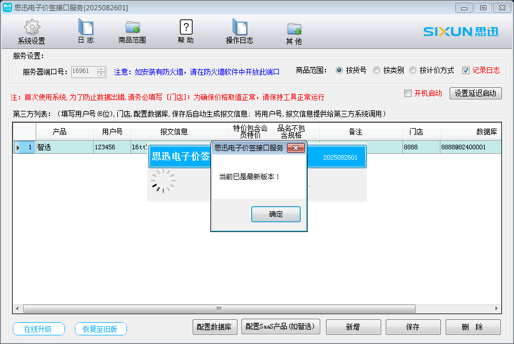
Task: Click 特价包含会员特价 column header
Action: click(251, 132)
